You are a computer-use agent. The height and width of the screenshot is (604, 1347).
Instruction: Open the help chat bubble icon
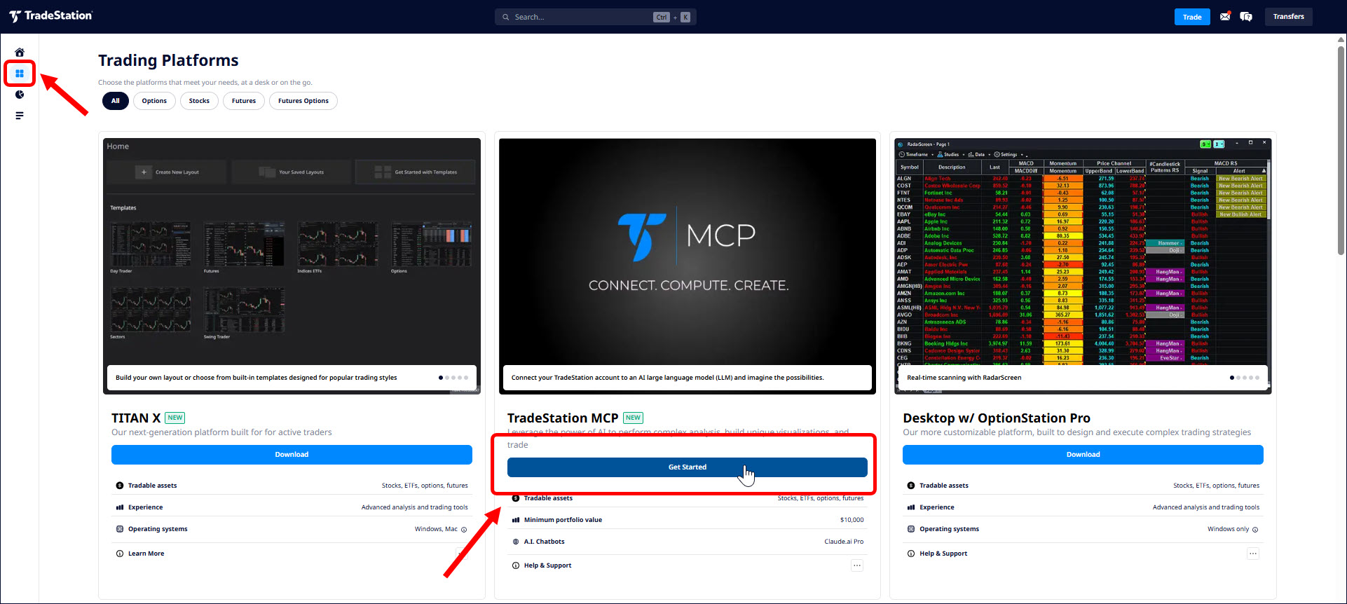pos(1246,17)
